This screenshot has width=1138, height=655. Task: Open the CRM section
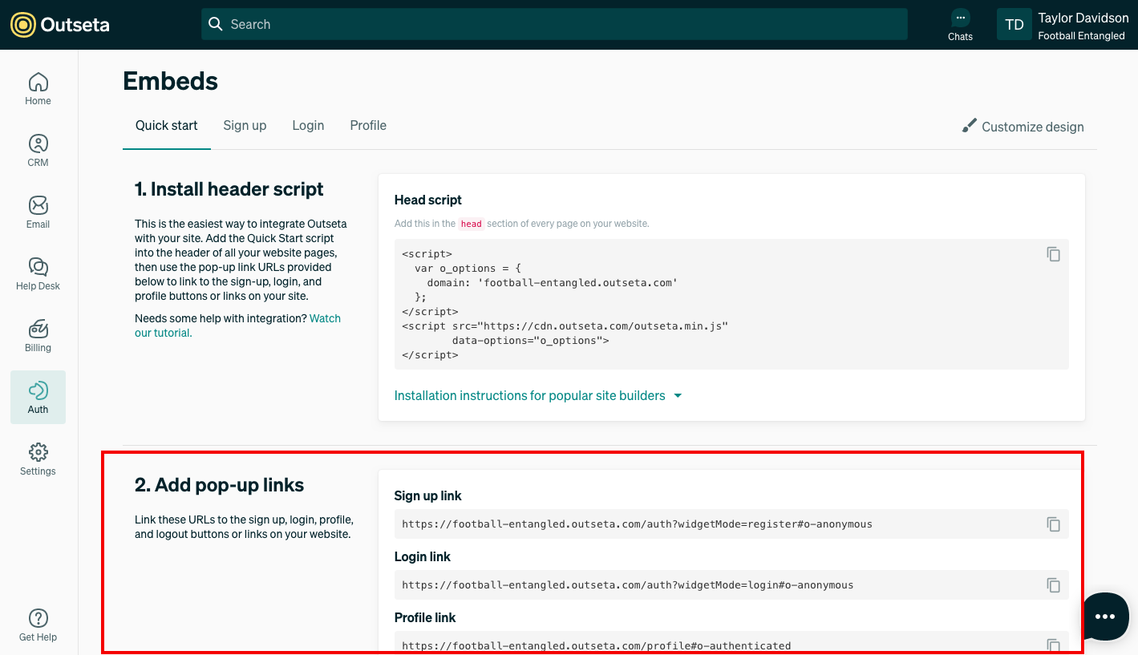coord(38,151)
